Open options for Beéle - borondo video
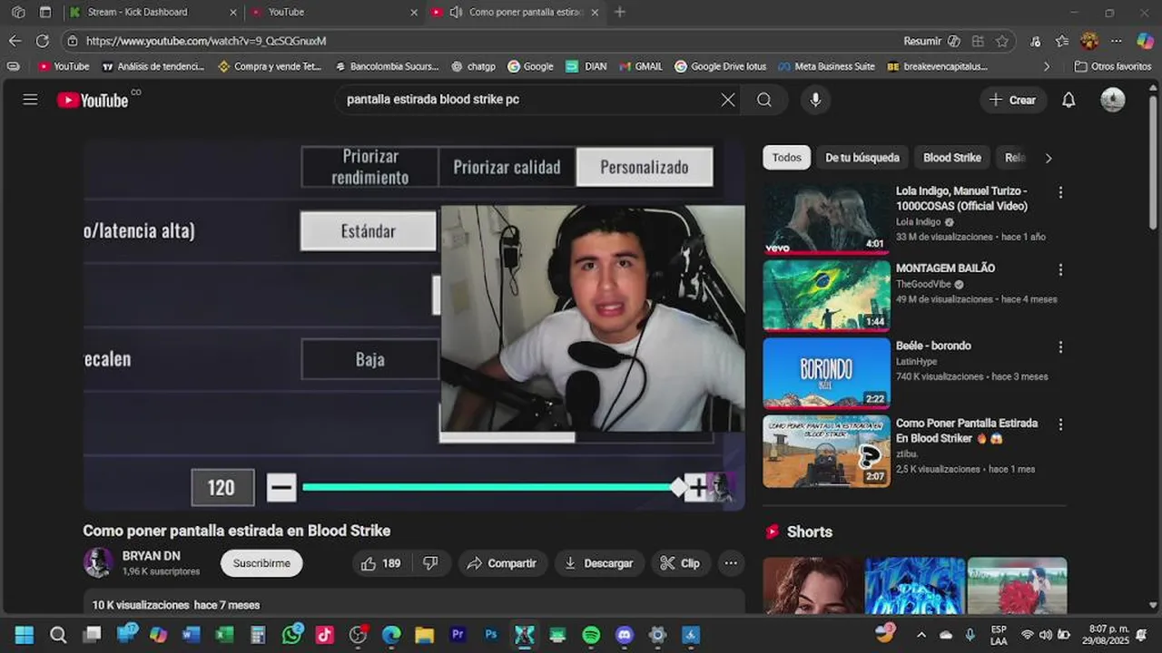 [1060, 346]
